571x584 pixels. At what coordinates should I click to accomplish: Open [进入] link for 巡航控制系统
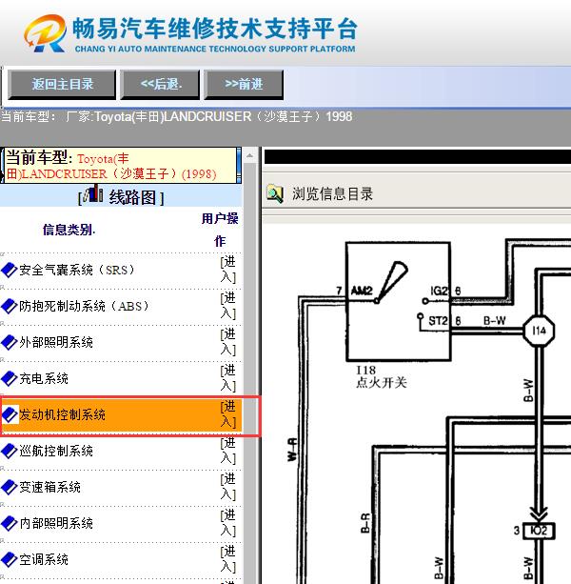(x=228, y=451)
